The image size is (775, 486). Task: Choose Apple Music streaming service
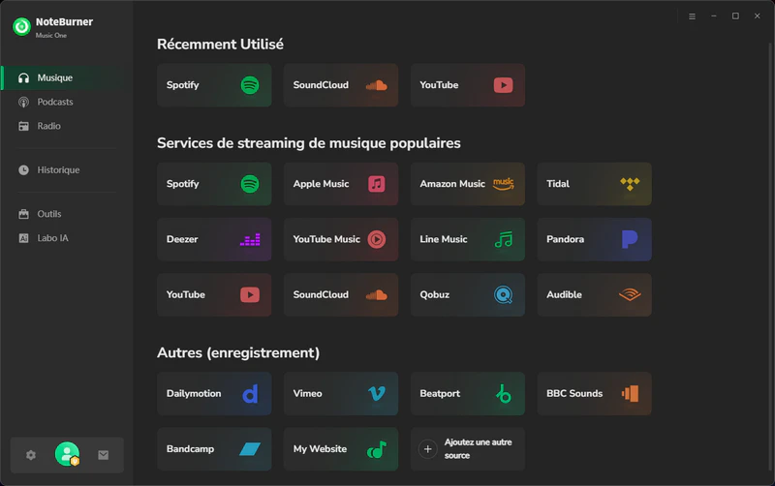340,184
